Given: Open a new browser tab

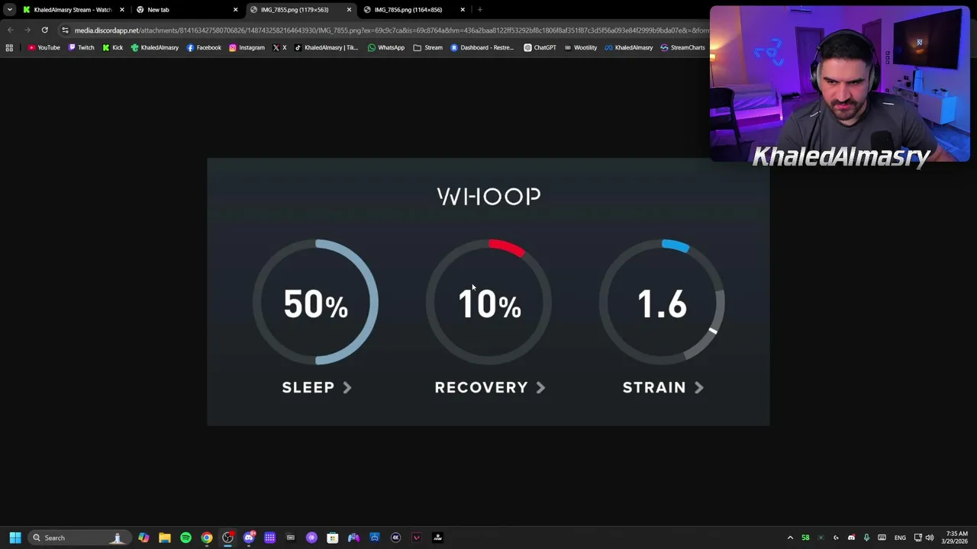Looking at the screenshot, I should [479, 9].
